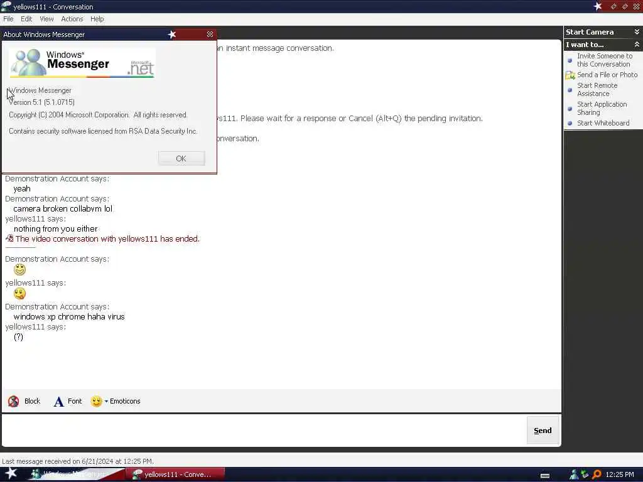Screen dimensions: 643x482
Task: Click the Block label in toolbar
Action: 32,401
